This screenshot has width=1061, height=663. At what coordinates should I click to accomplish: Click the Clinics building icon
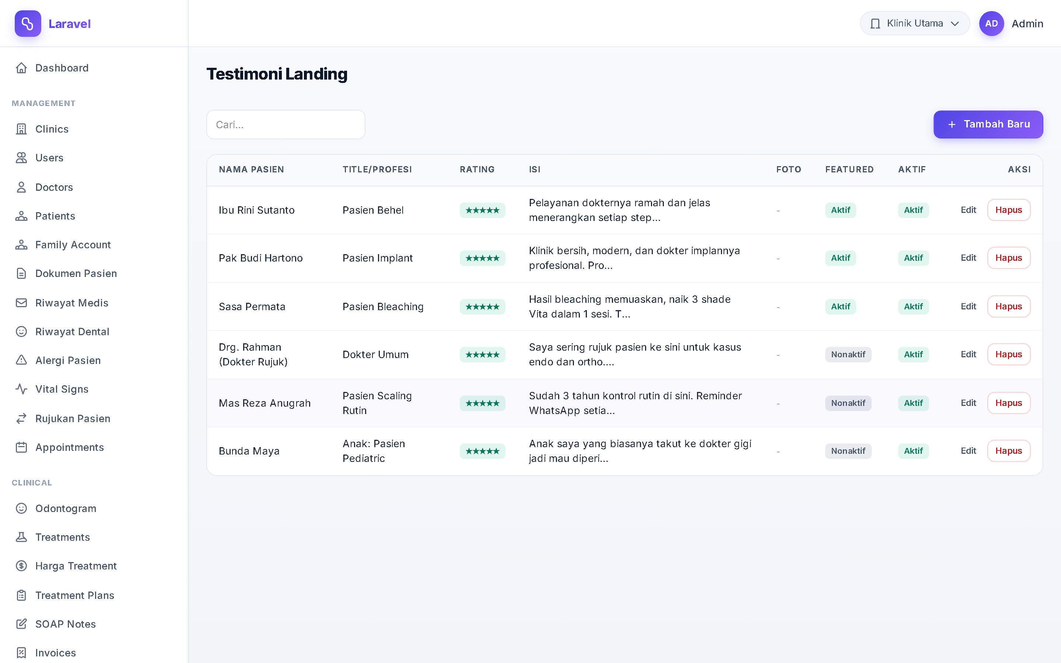[21, 129]
